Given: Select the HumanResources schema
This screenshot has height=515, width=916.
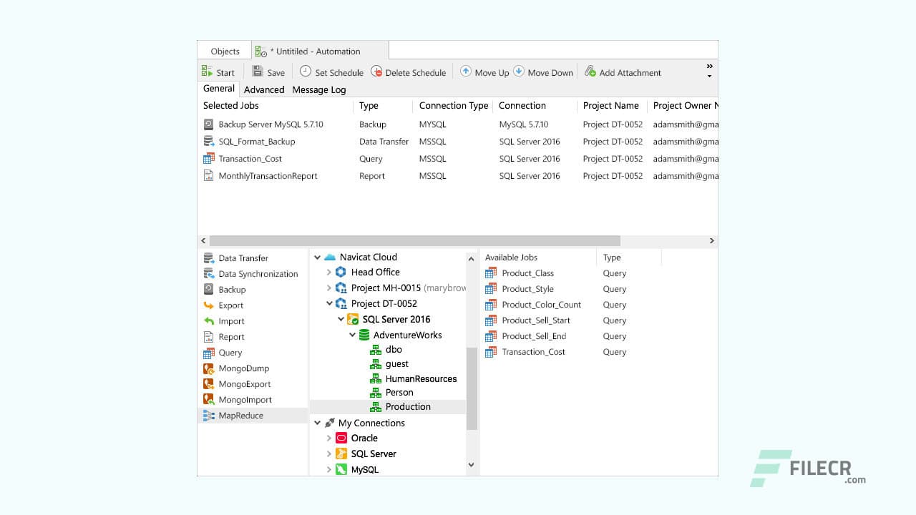Looking at the screenshot, I should tap(421, 379).
